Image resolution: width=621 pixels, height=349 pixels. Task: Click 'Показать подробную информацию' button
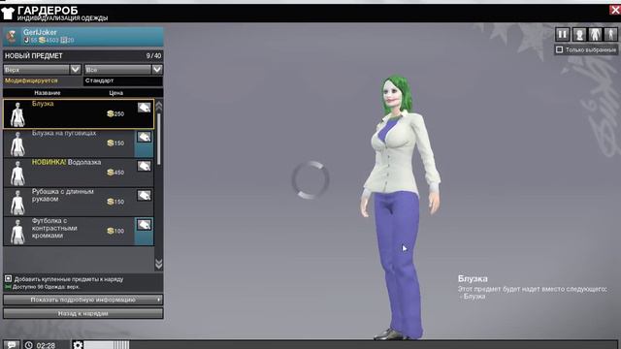83,300
